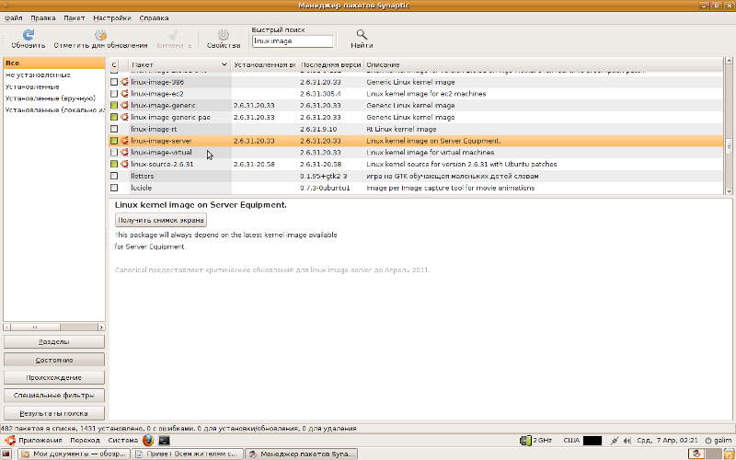This screenshot has width=736, height=460.
Task: Switch to Привет Всем жителям taskbar window
Action: (x=188, y=454)
